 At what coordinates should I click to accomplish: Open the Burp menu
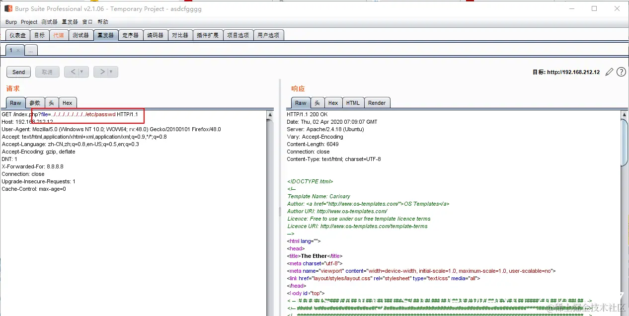click(11, 22)
